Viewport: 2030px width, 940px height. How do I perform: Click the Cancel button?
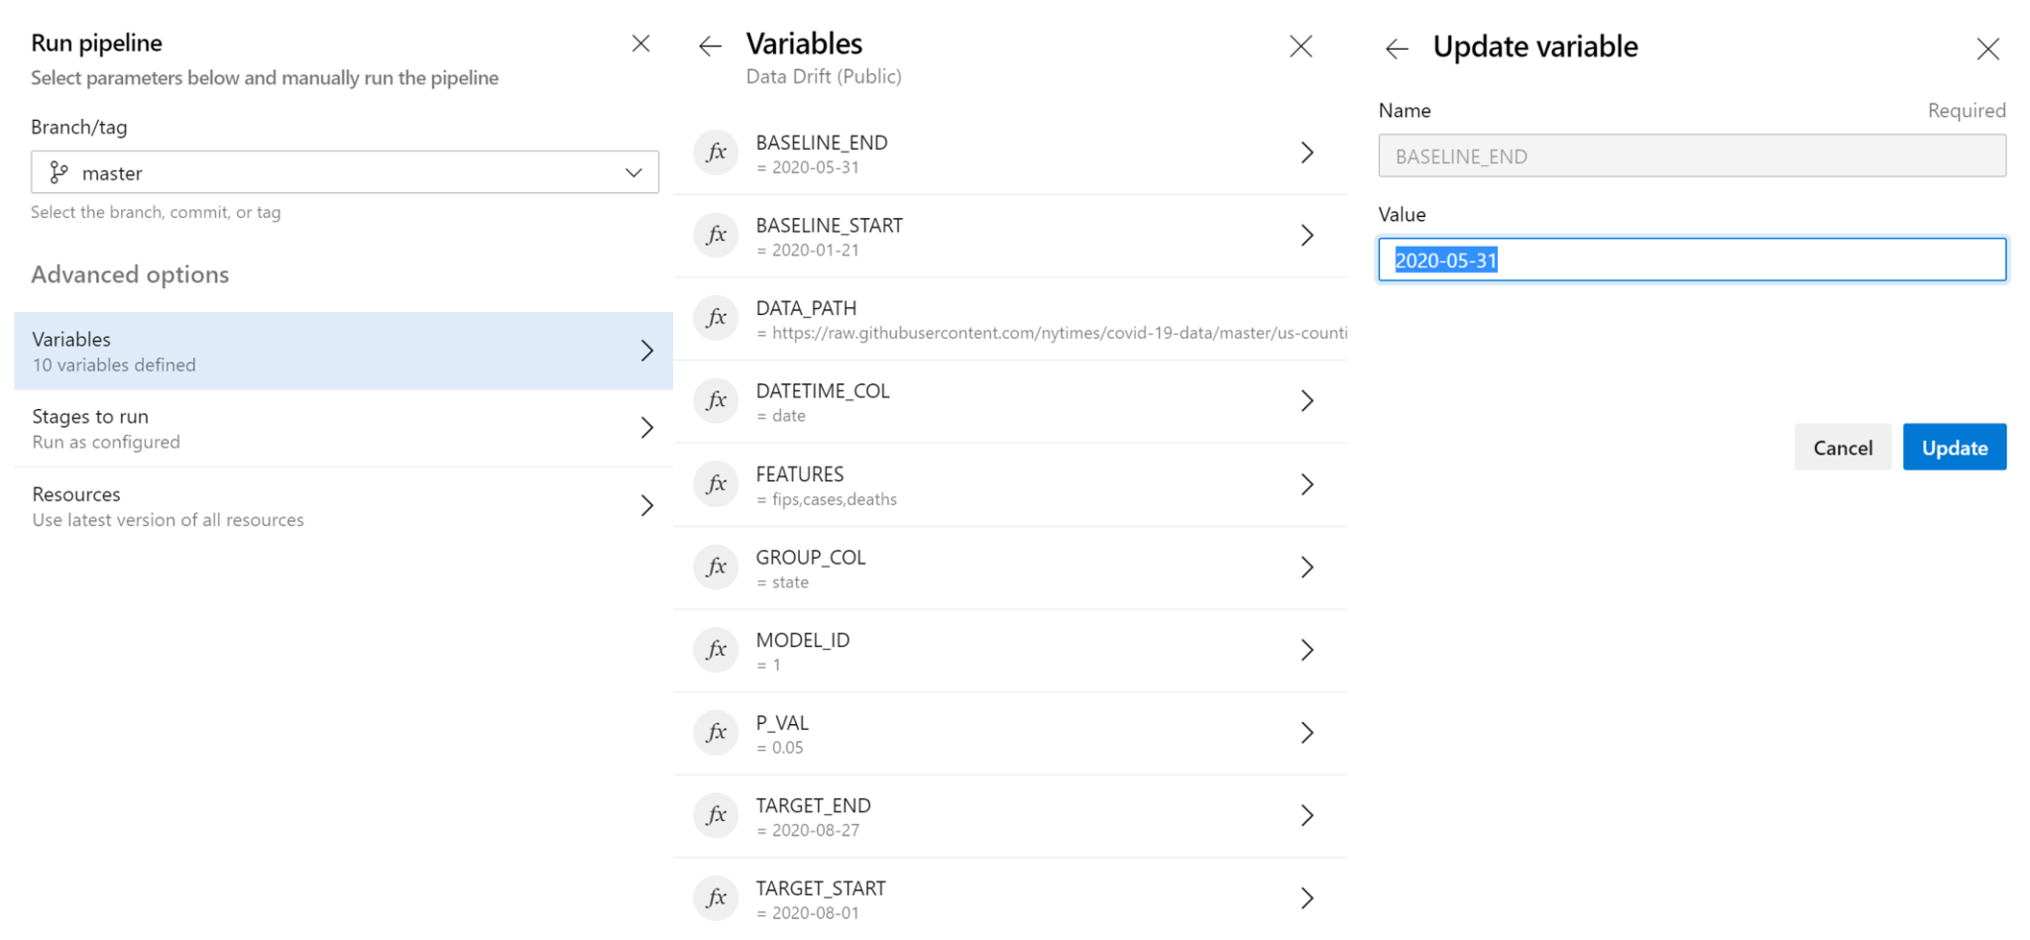[1843, 447]
